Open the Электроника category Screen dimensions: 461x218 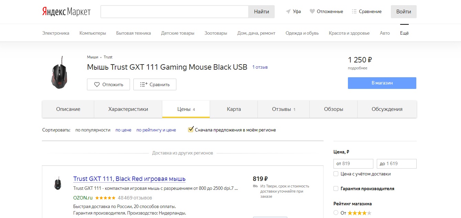(x=56, y=33)
